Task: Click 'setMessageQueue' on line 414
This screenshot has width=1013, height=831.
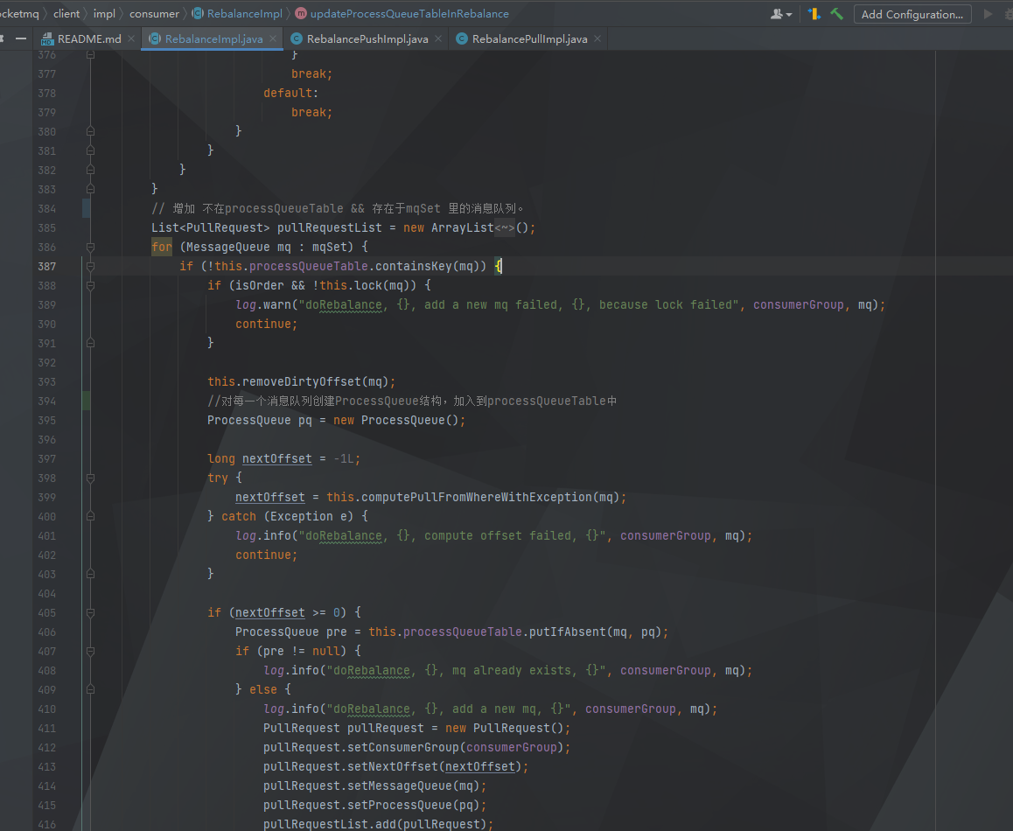Action: [x=400, y=786]
